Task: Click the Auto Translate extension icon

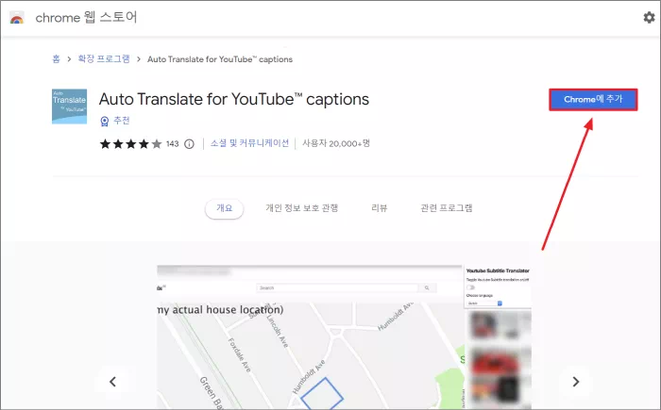Action: [70, 107]
